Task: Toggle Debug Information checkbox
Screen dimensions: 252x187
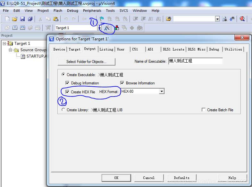Action: coord(67,83)
